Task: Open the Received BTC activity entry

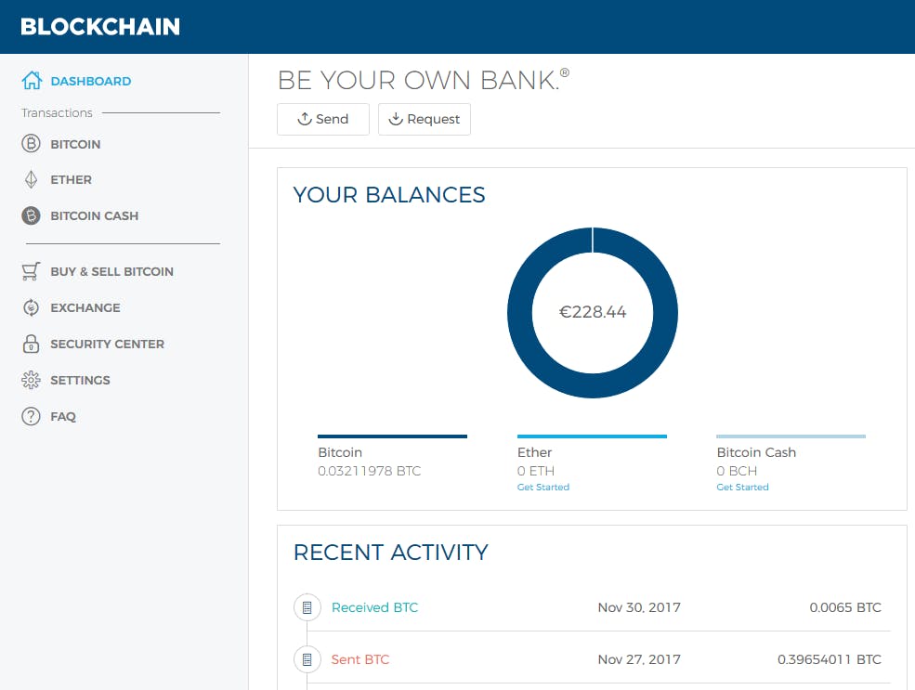Action: [374, 607]
